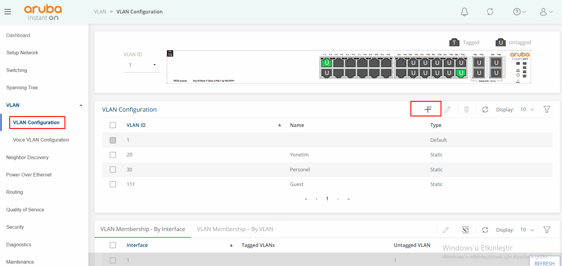Click the add VLAN plus icon

pos(428,109)
